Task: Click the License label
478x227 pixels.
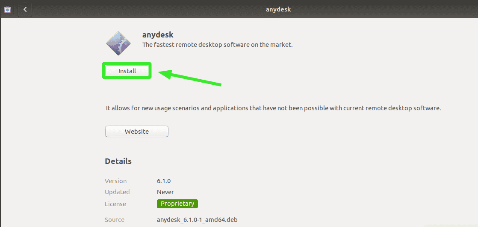Action: (x=115, y=204)
